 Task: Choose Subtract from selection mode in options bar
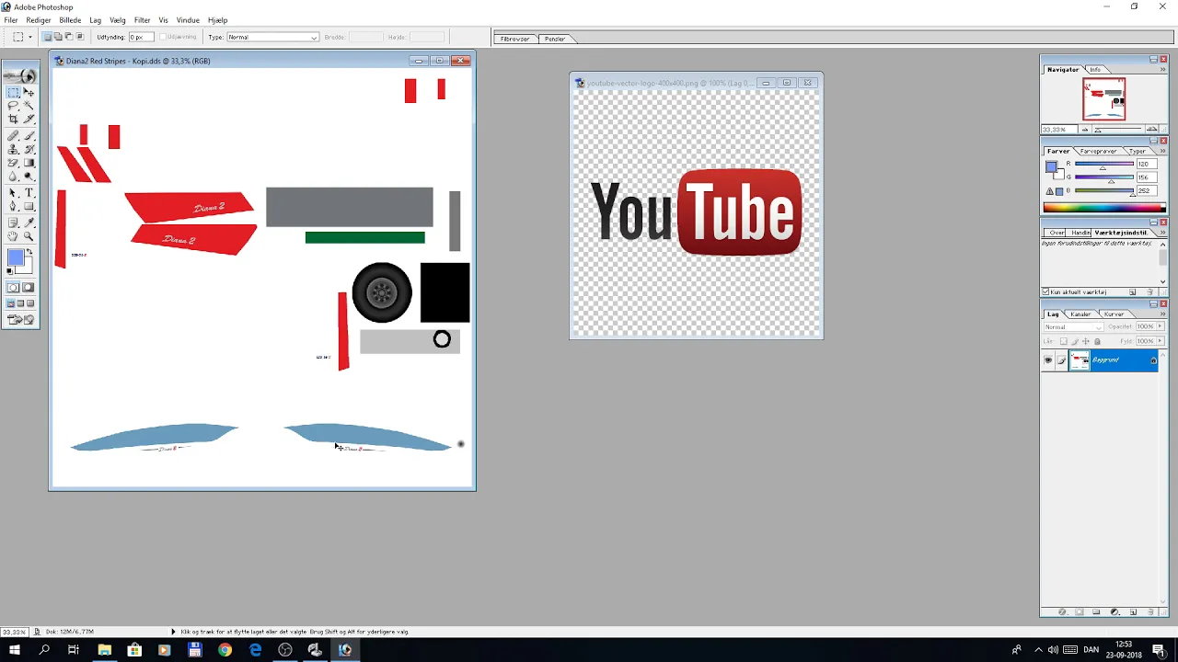coord(68,37)
